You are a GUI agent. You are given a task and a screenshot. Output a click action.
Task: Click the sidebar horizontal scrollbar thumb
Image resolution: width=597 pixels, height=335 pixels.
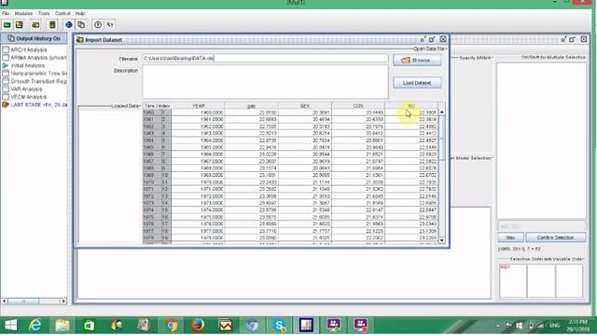pos(23,301)
